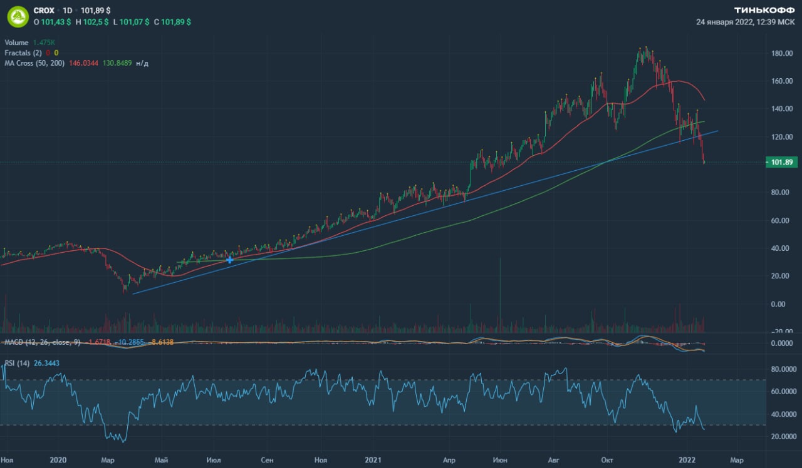Click the green CROX company logo icon
This screenshot has width=802, height=468.
click(x=18, y=17)
